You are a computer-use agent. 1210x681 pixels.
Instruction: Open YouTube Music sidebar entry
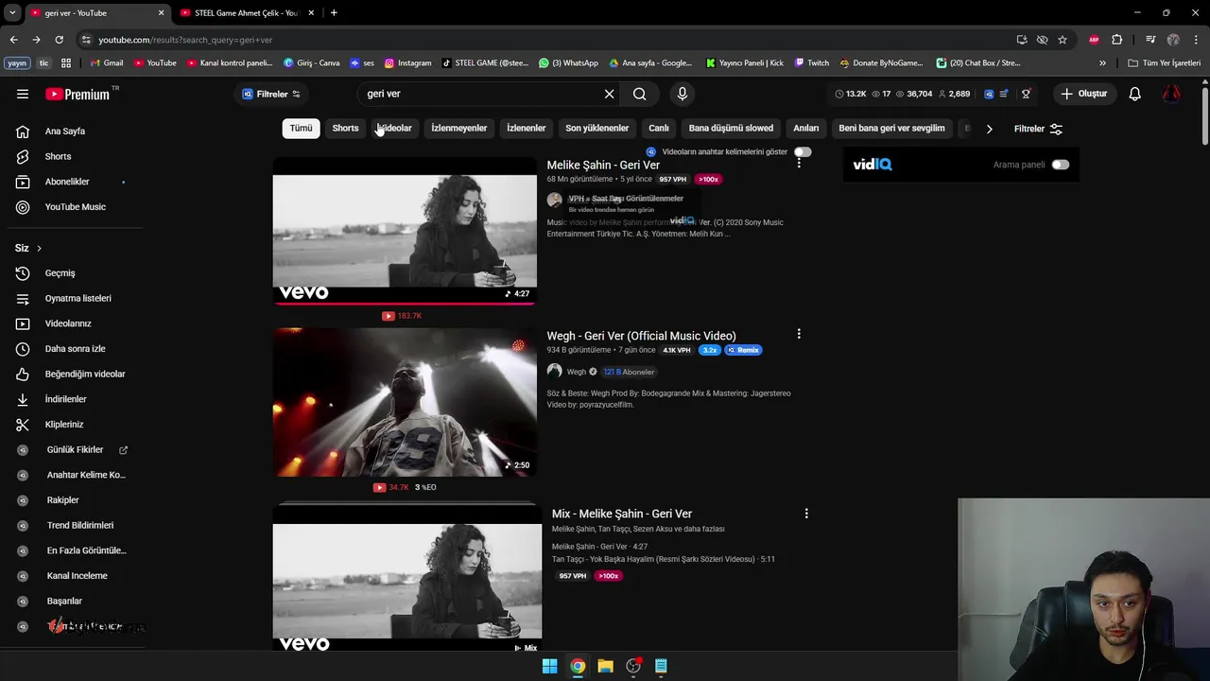75,207
